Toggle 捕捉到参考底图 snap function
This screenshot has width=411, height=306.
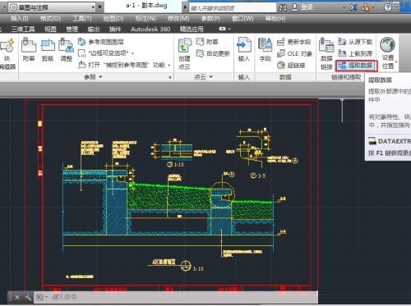[x=124, y=65]
